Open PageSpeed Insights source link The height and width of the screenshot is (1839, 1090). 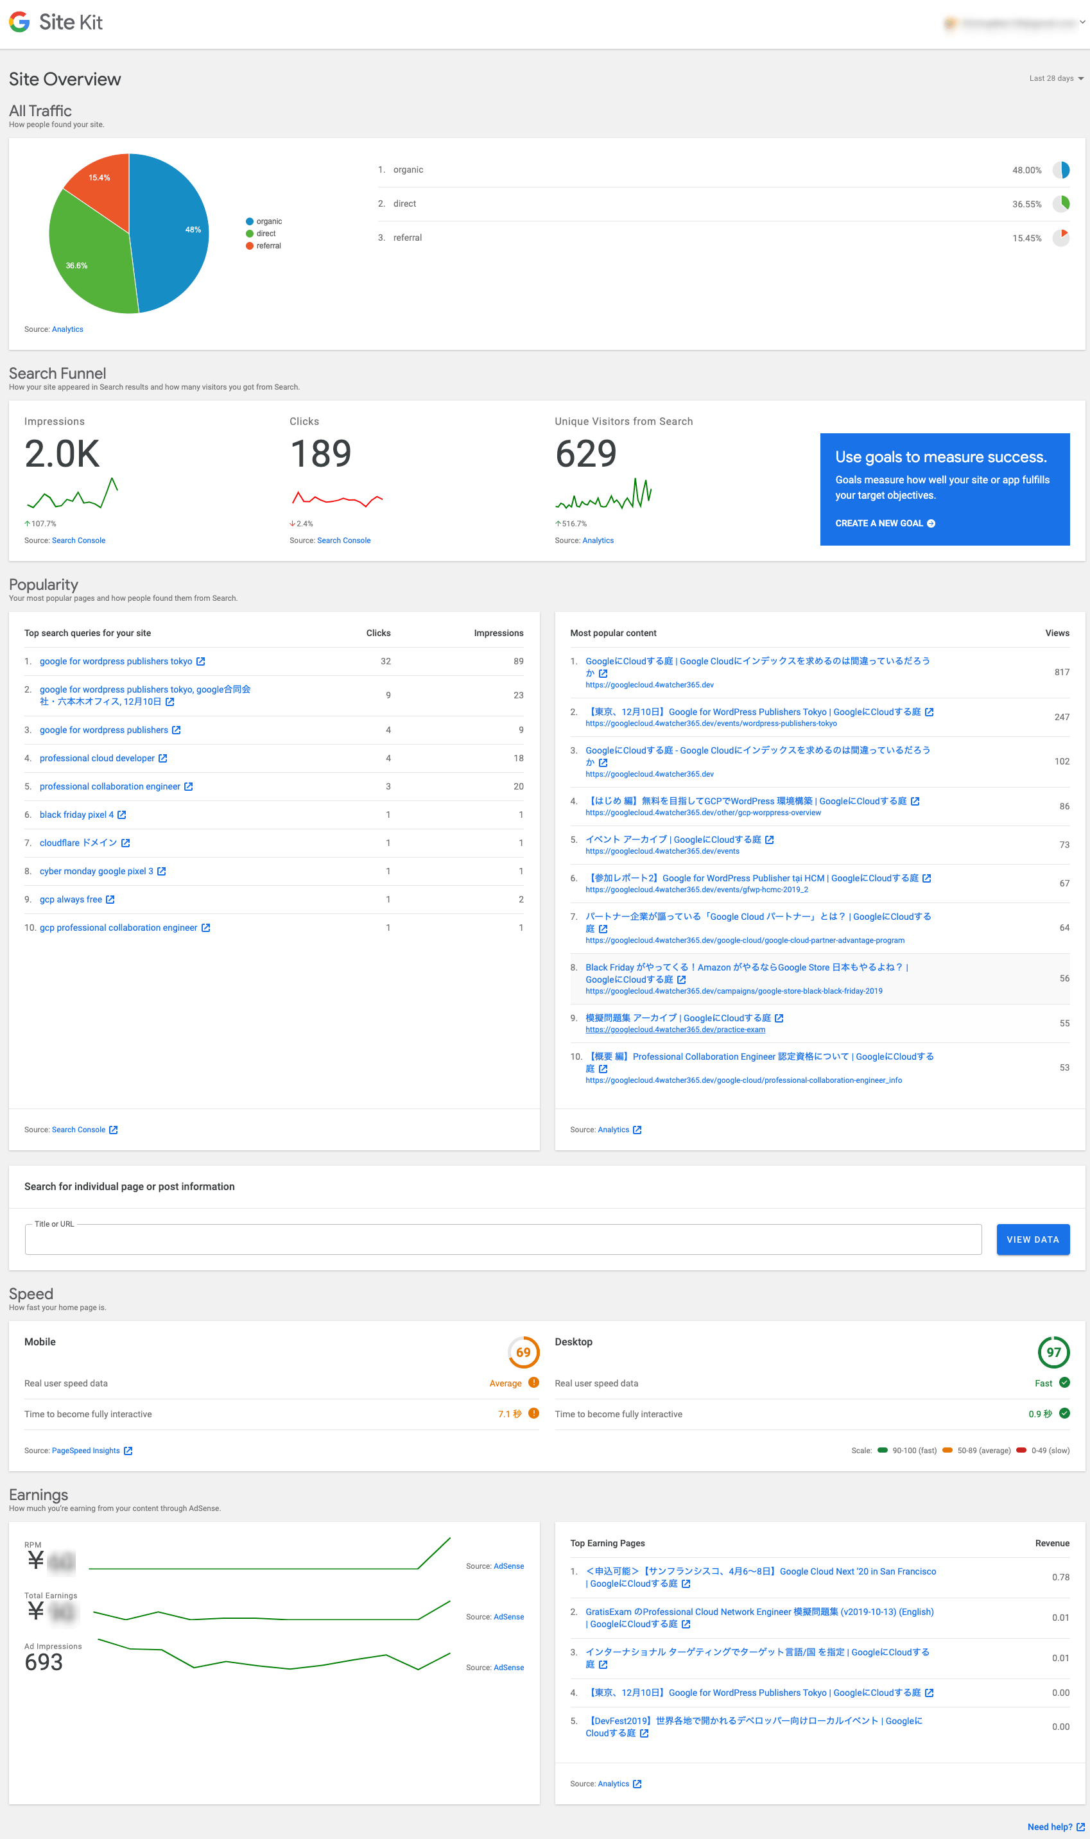pyautogui.click(x=86, y=1451)
